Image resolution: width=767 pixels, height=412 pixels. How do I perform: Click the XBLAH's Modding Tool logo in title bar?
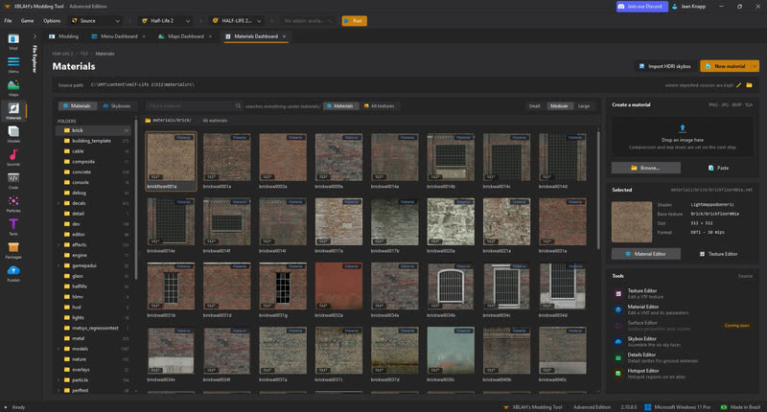coord(8,7)
